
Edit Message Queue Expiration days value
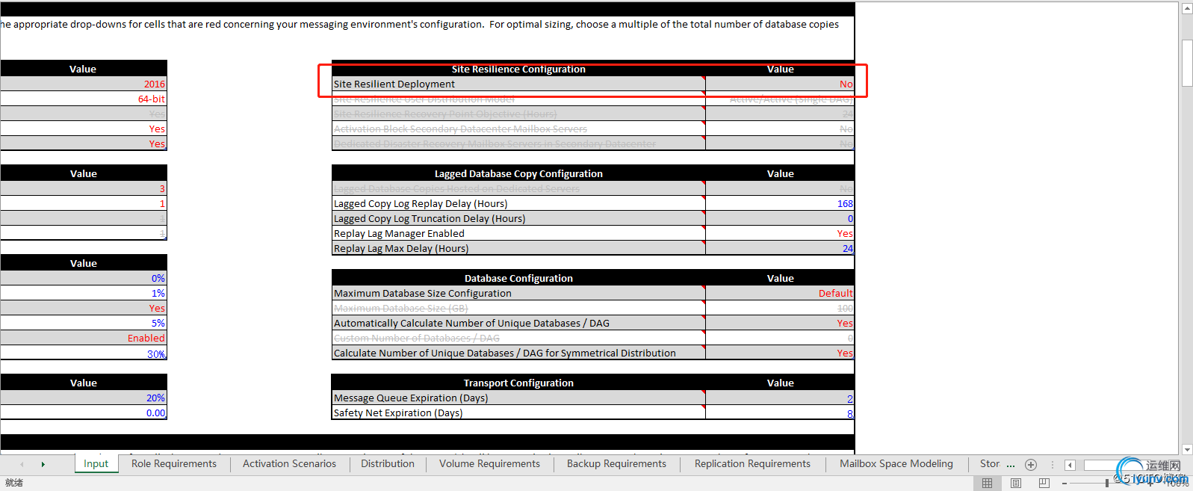tap(780, 398)
